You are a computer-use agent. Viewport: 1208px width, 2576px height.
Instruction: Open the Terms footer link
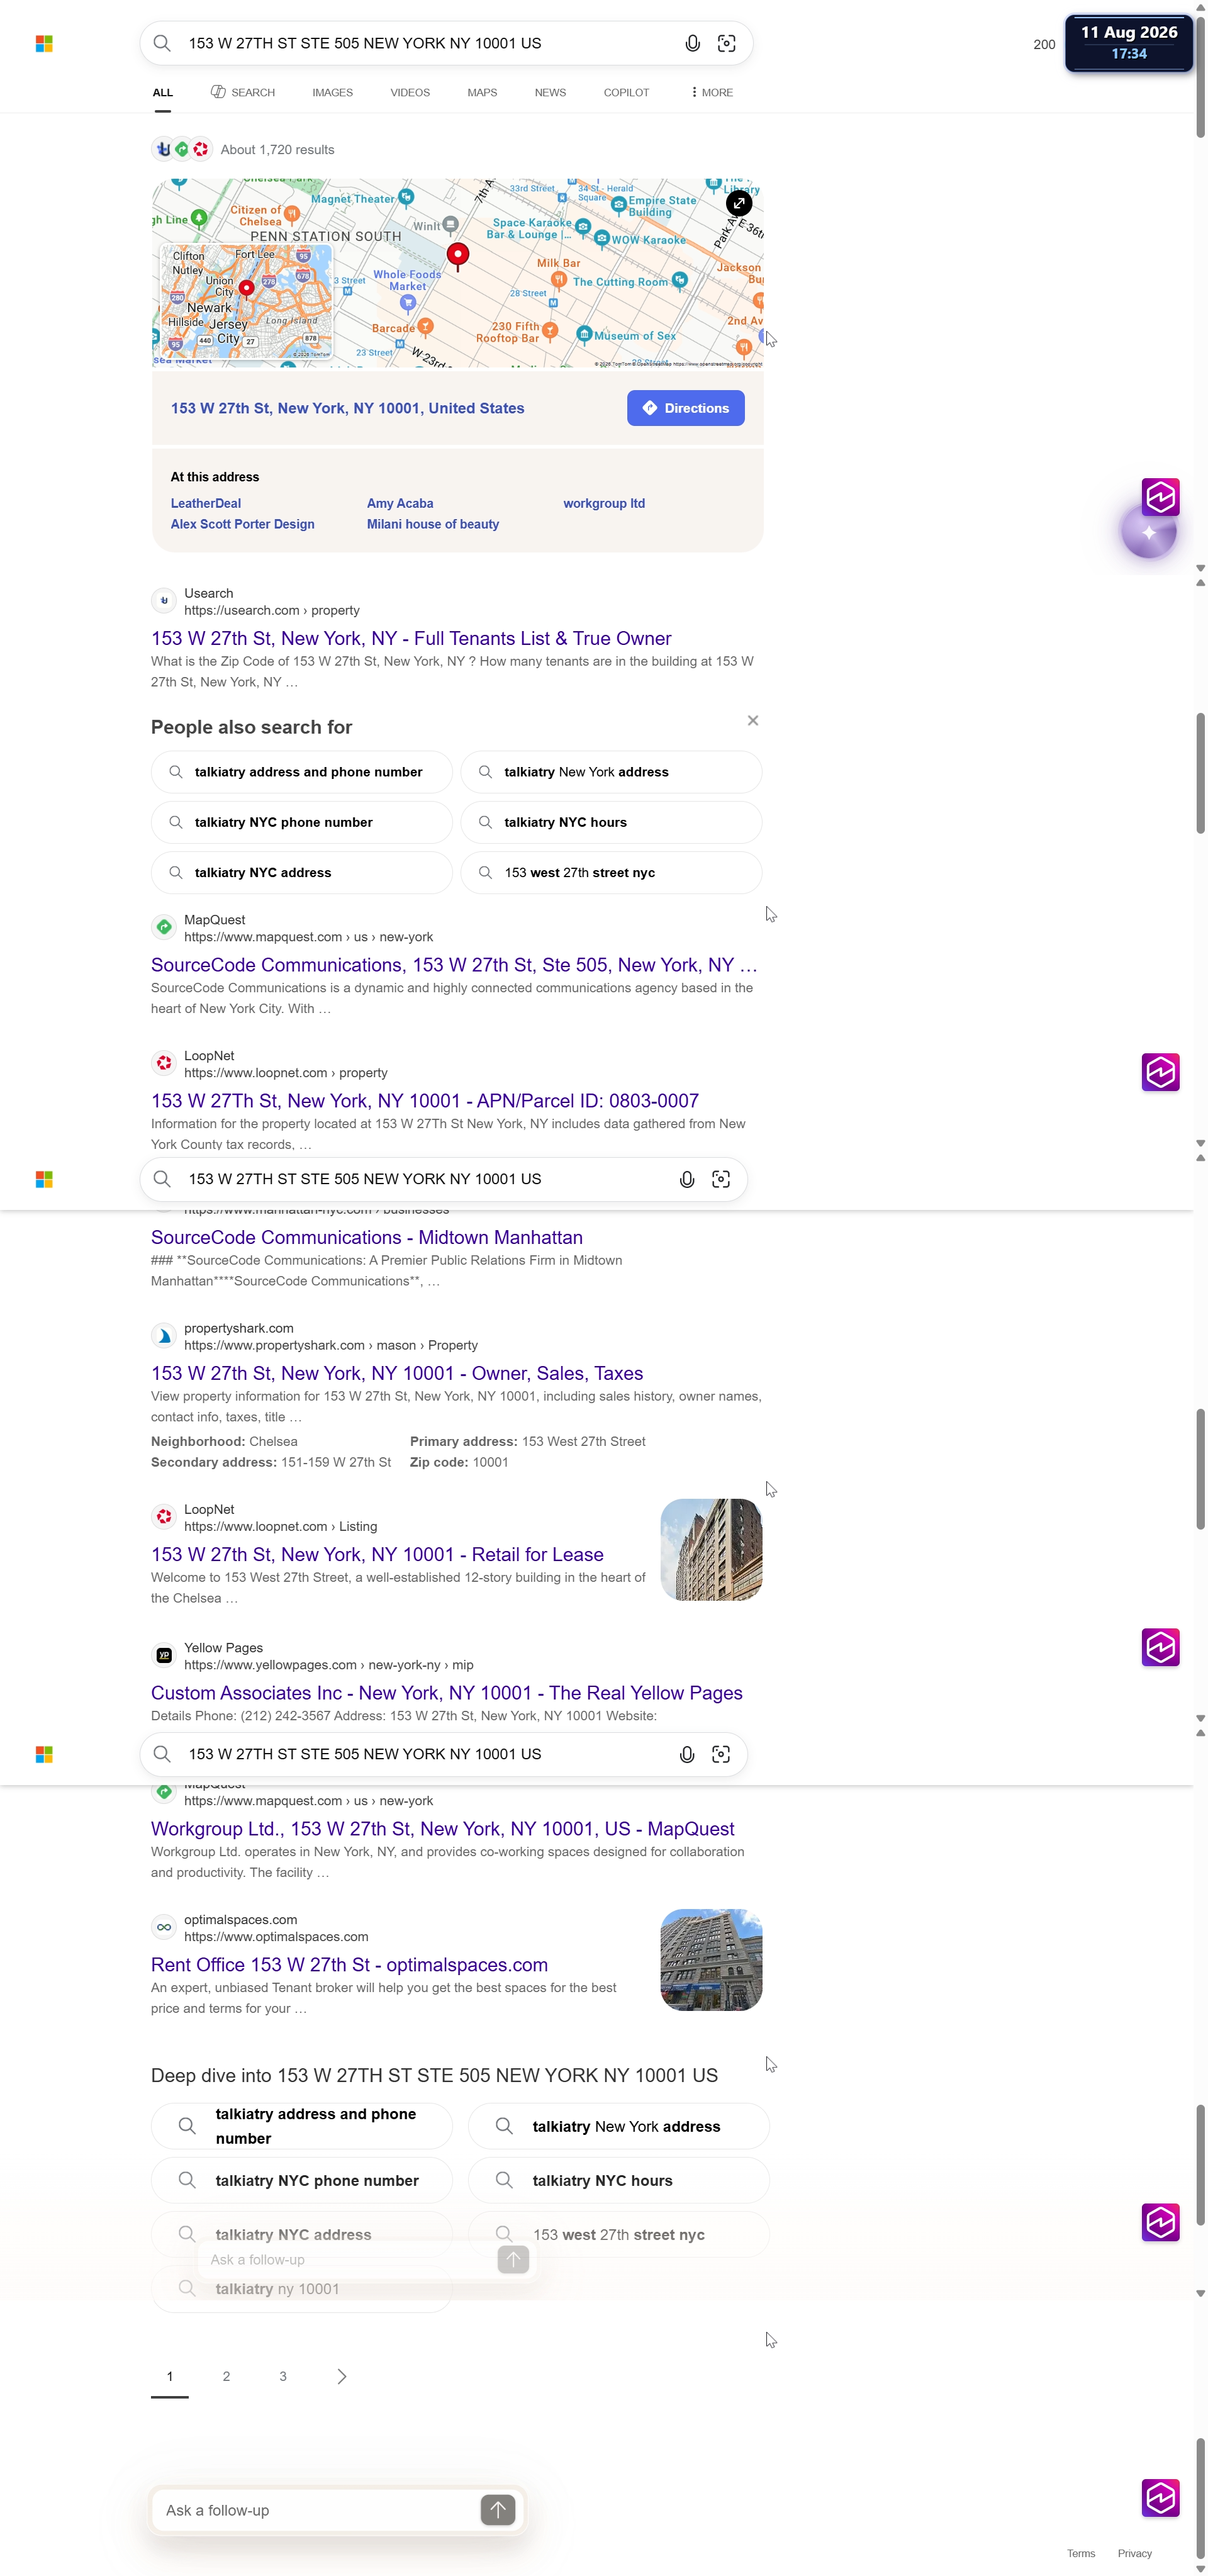pos(1080,2553)
